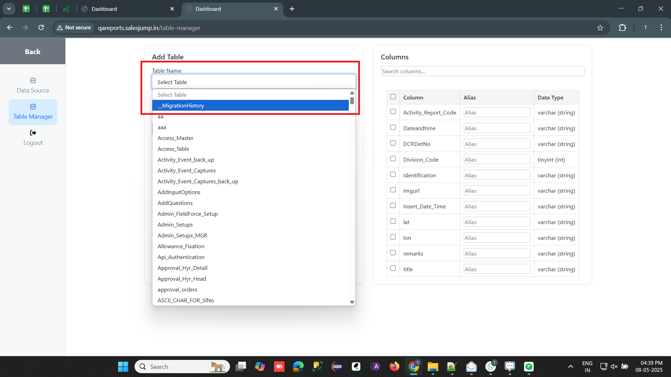Viewport: 671px width, 377px height.
Task: Check the Division_Code column checkbox
Action: point(393,159)
